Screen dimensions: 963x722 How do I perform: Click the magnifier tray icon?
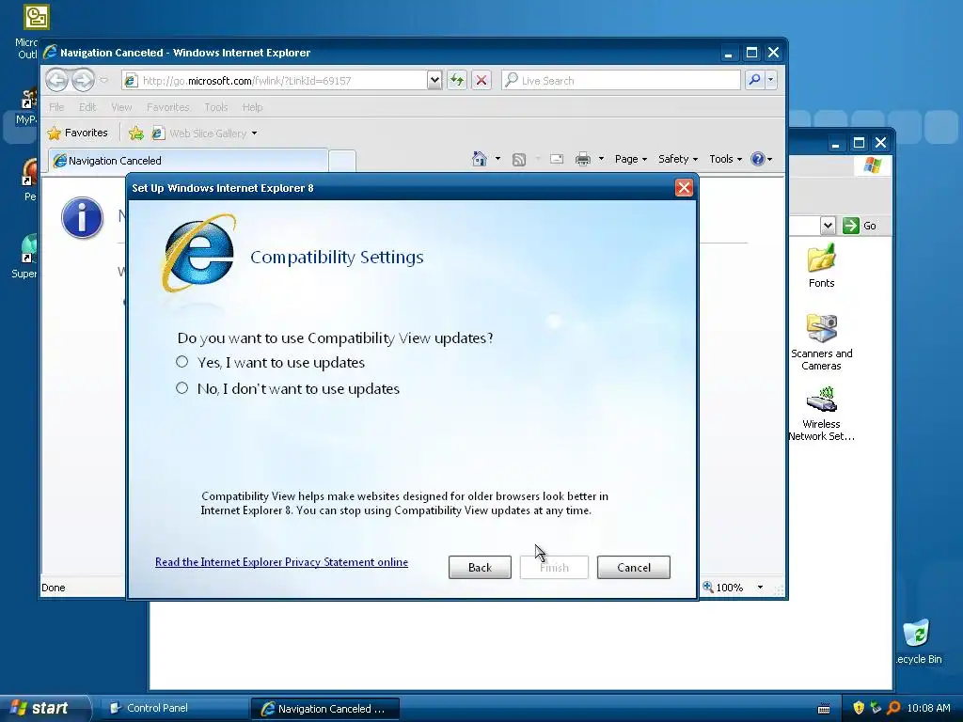pos(893,708)
